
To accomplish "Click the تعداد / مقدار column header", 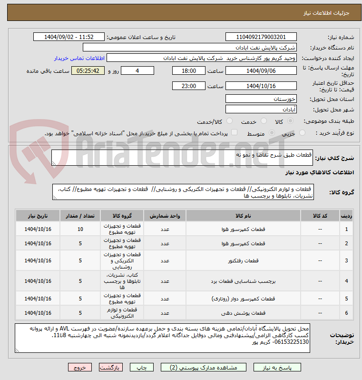I will 80,216.
